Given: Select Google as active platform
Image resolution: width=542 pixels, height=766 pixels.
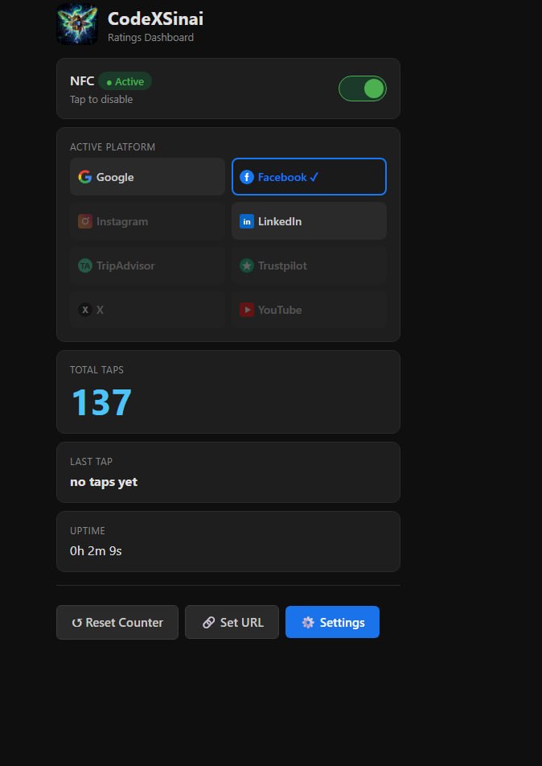Looking at the screenshot, I should pos(147,177).
